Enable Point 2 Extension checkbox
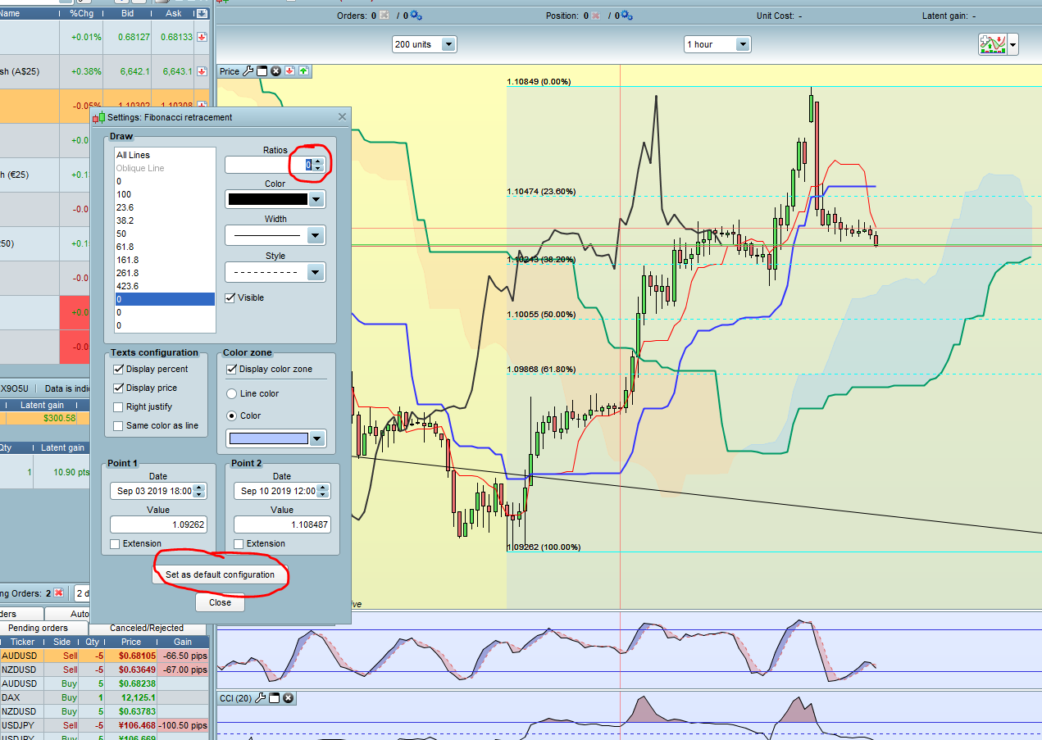The width and height of the screenshot is (1042, 740). (x=239, y=543)
